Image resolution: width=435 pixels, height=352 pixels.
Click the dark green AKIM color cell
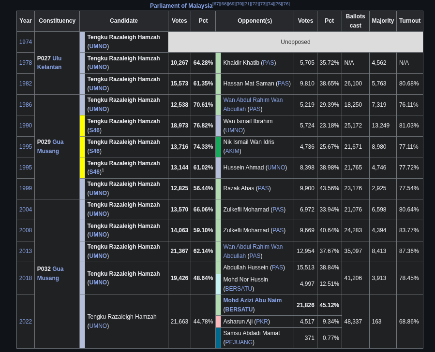(218, 147)
